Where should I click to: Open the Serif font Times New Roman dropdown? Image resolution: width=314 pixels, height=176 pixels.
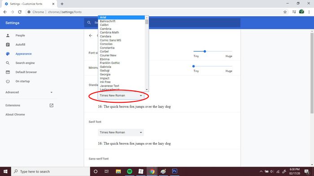pyautogui.click(x=121, y=132)
